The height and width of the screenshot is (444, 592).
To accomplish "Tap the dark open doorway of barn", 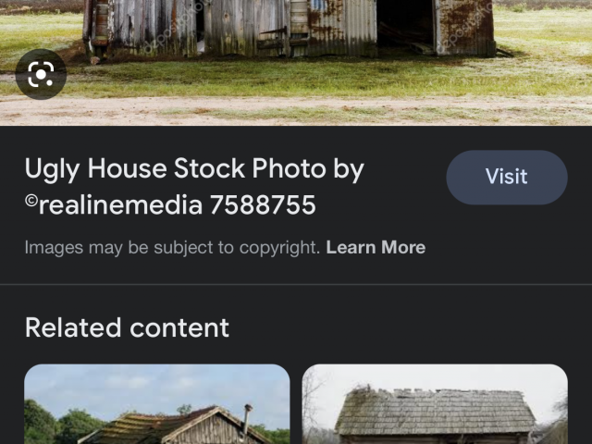I will pyautogui.click(x=405, y=27).
